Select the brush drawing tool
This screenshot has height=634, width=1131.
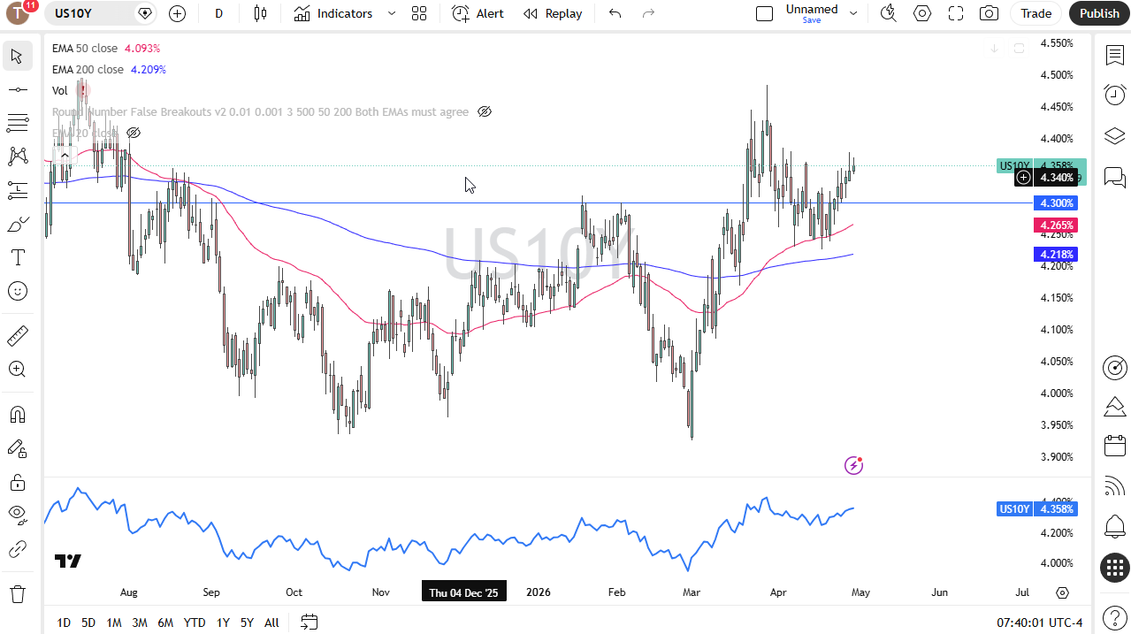(17, 225)
